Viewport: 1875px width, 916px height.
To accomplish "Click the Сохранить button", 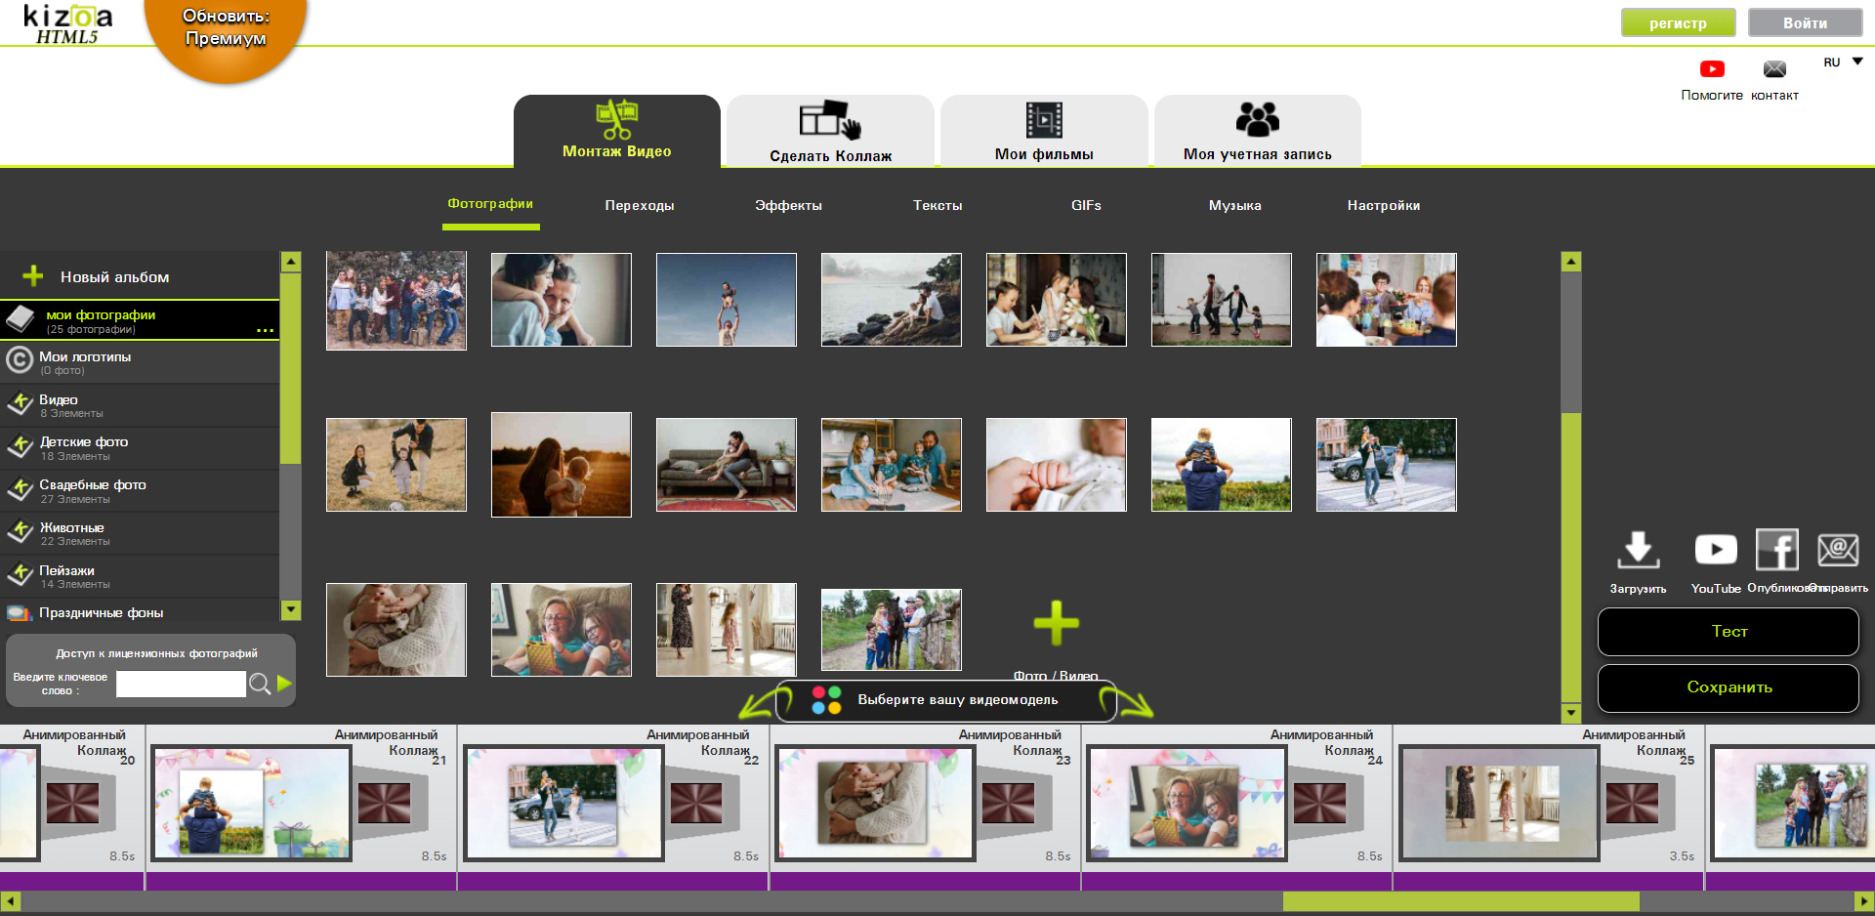I will (x=1729, y=687).
